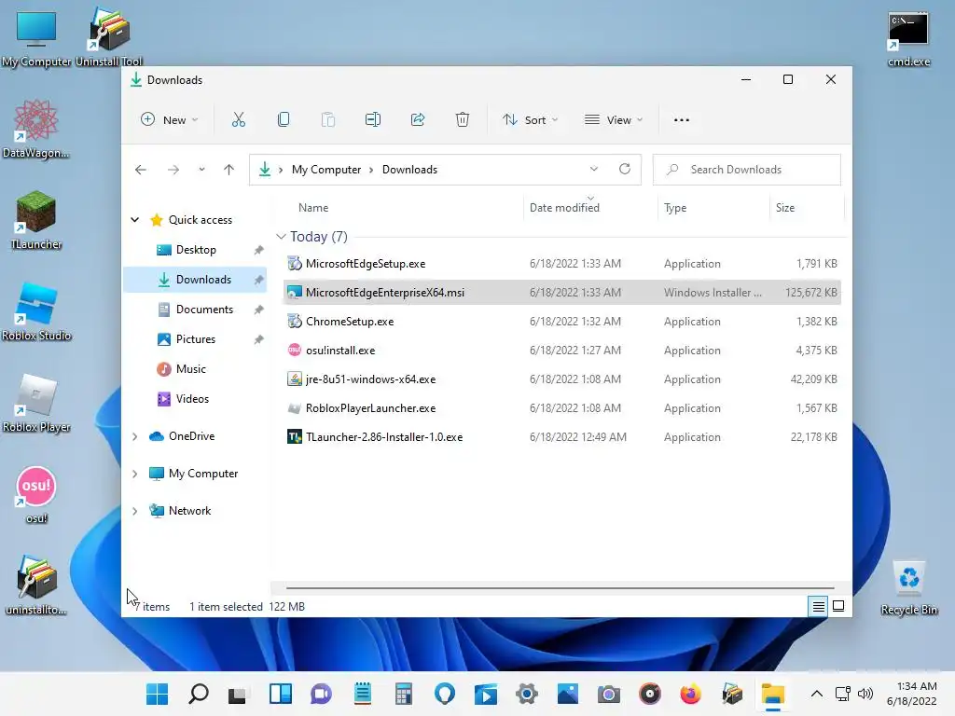955x716 pixels.
Task: Open the Uninstall Tool desktop icon
Action: tap(109, 37)
